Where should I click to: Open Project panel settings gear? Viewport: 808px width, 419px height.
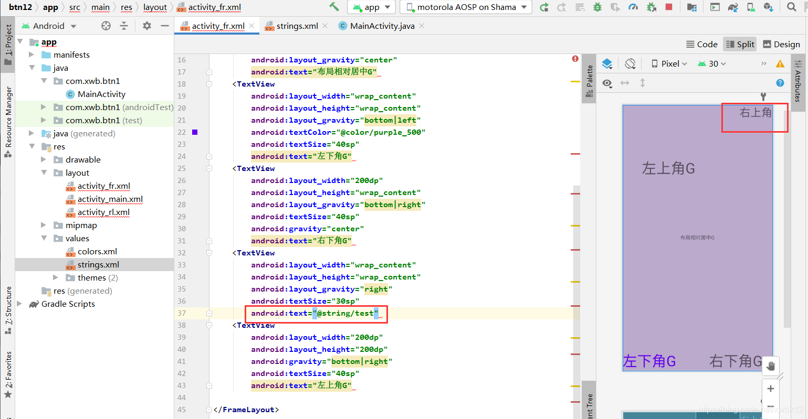tap(146, 25)
